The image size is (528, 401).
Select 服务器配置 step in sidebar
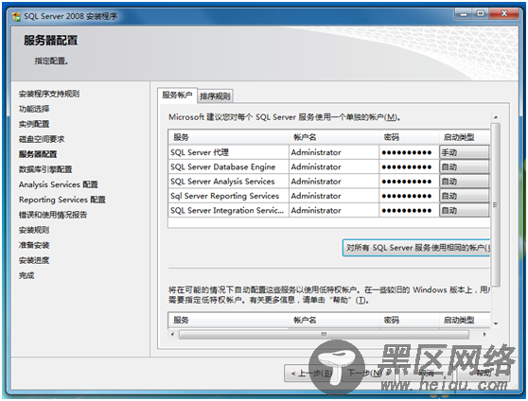(x=38, y=154)
